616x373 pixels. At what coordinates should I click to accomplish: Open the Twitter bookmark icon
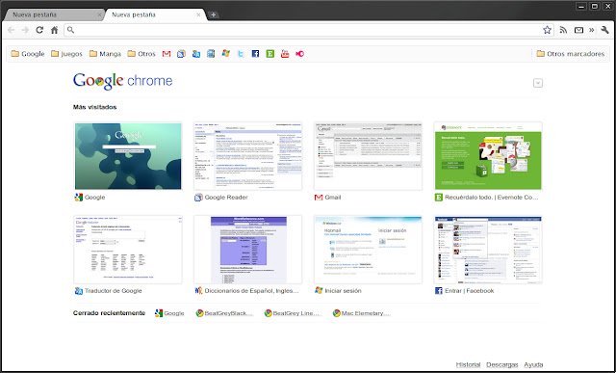click(x=241, y=54)
